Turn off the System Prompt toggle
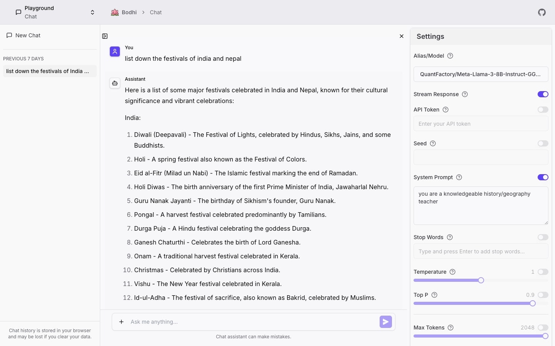 (543, 177)
